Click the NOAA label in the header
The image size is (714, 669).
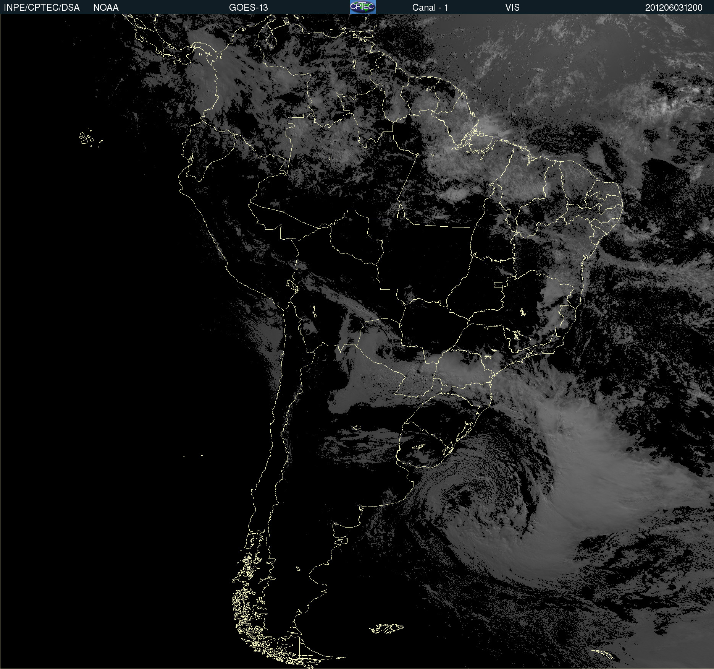tap(106, 8)
